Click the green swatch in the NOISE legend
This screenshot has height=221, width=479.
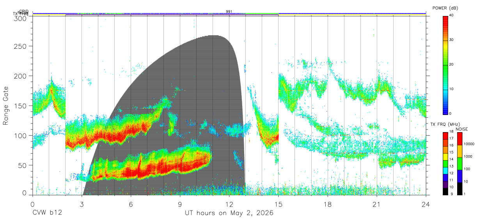point(459,164)
